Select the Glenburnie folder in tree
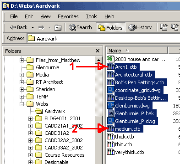 click(48, 67)
